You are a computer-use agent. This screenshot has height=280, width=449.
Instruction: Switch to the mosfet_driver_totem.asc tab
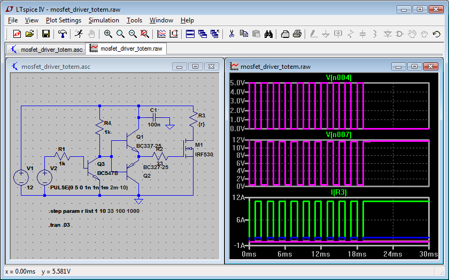click(x=46, y=49)
